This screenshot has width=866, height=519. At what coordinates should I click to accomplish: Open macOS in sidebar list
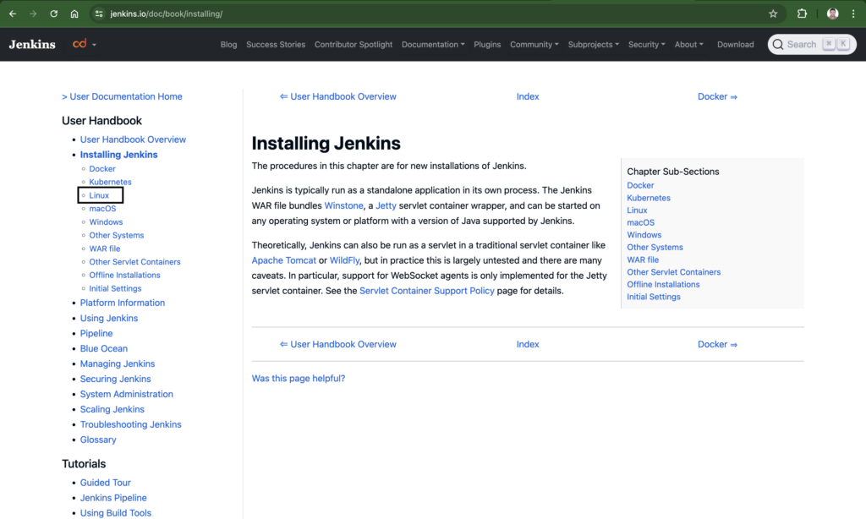point(102,209)
